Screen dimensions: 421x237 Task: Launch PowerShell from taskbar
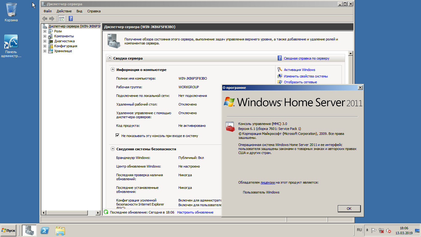coord(45,231)
